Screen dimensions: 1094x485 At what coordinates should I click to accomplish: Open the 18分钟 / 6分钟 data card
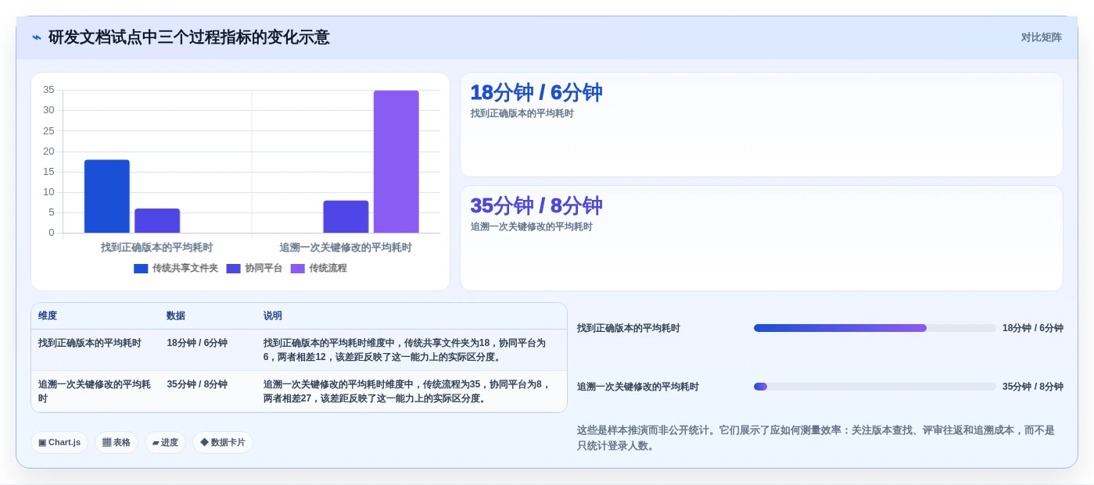pyautogui.click(x=762, y=125)
